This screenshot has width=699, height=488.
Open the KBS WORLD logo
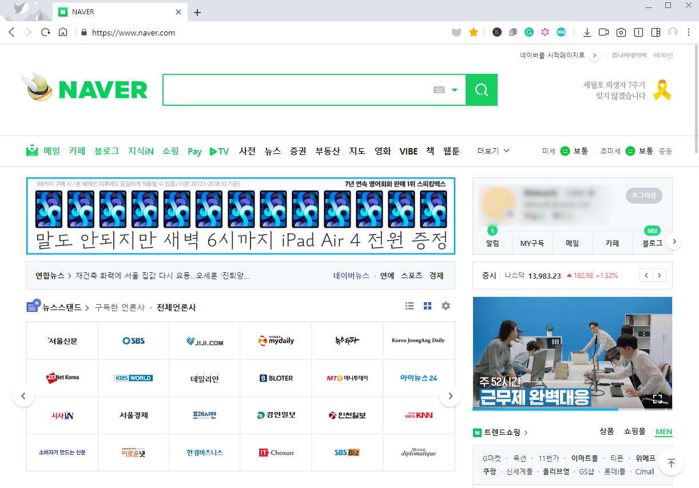133,378
